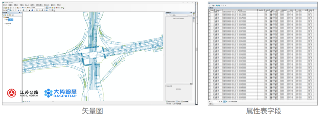
Task: Select the Pan hand tool
Action: pyautogui.click(x=8, y=10)
